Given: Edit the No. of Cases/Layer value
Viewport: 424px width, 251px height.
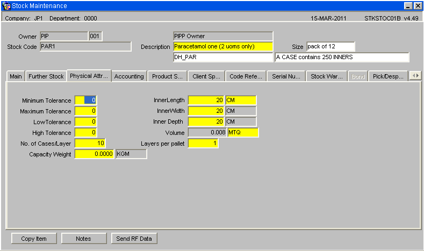Looking at the screenshot, I should pos(90,143).
